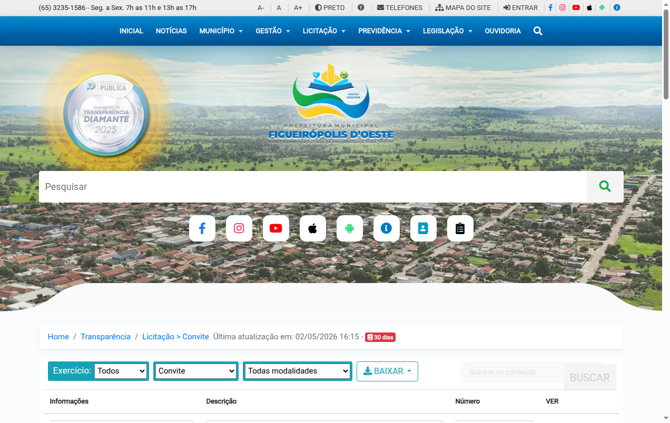
Task: Open the large Android tile below the search box
Action: (x=350, y=228)
